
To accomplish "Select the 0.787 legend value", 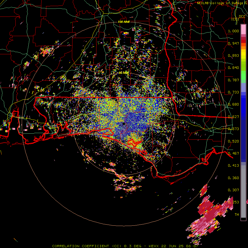I will click(233, 80).
